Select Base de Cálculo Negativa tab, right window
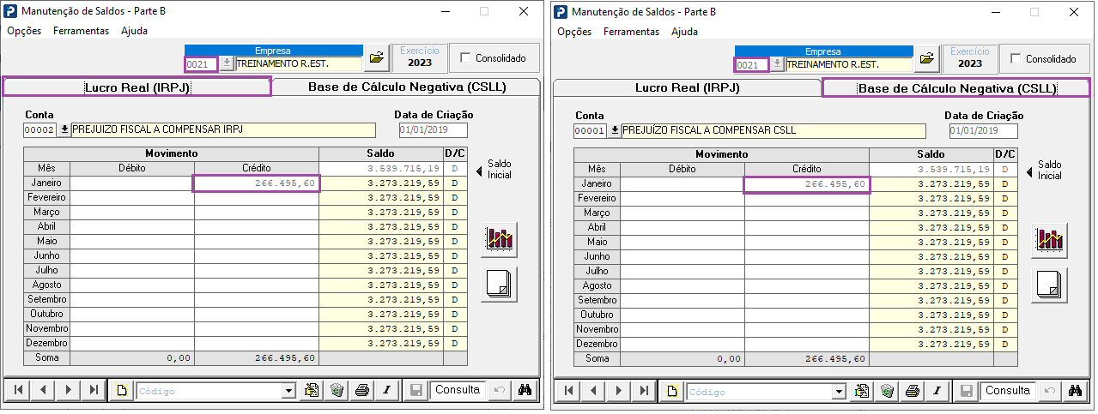This screenshot has width=1098, height=414. 956,87
